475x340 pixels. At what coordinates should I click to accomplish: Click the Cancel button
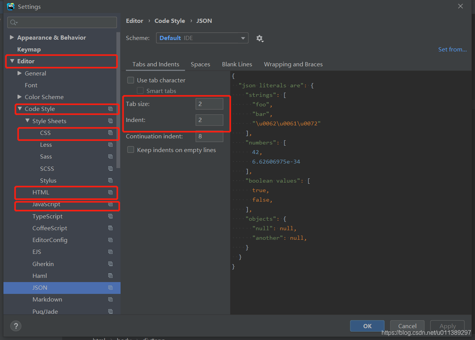point(407,326)
